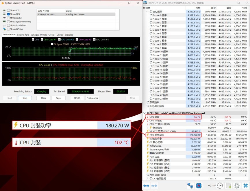
Task: Enable the Stress cache checkbox
Action: point(8,18)
